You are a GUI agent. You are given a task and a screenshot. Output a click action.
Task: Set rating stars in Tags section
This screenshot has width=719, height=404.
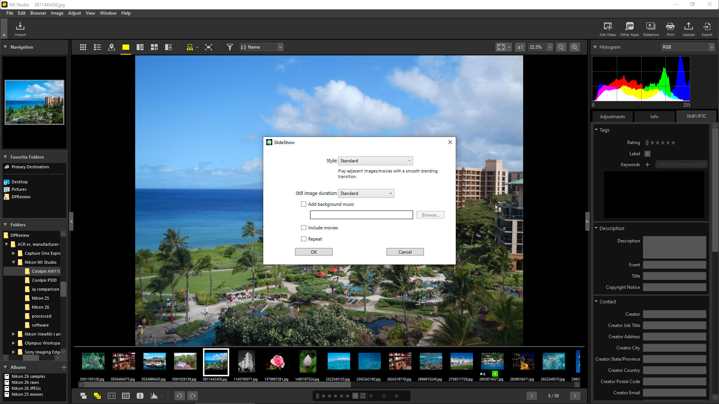(x=663, y=143)
